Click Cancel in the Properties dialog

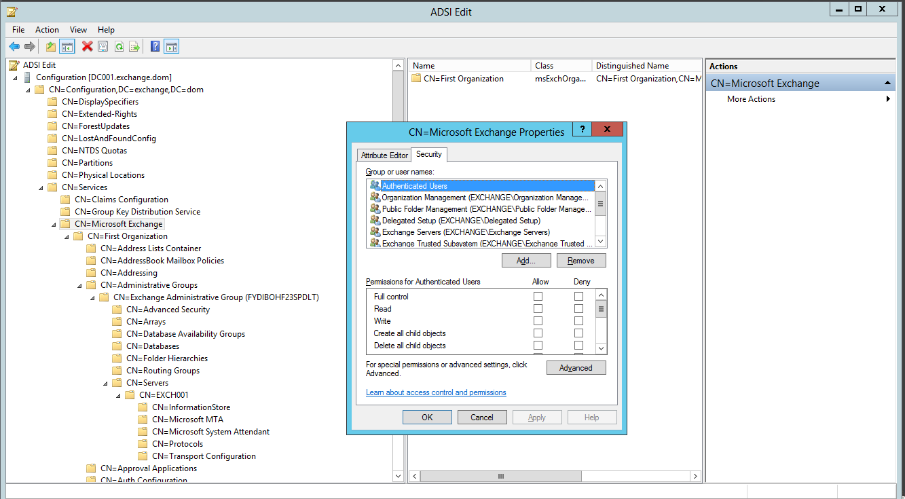point(482,418)
